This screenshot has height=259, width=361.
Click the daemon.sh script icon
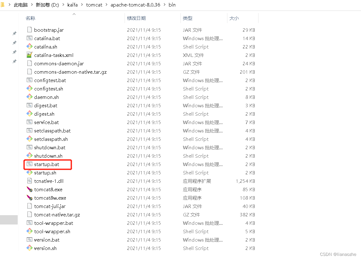[x=30, y=97]
